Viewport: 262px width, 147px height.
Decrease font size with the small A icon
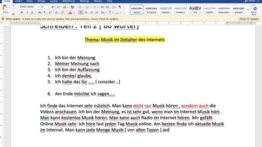click(59, 7)
